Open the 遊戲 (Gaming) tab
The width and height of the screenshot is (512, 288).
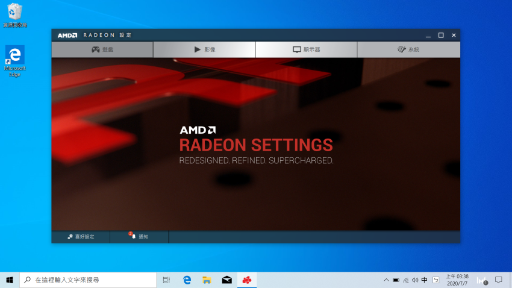pyautogui.click(x=102, y=49)
